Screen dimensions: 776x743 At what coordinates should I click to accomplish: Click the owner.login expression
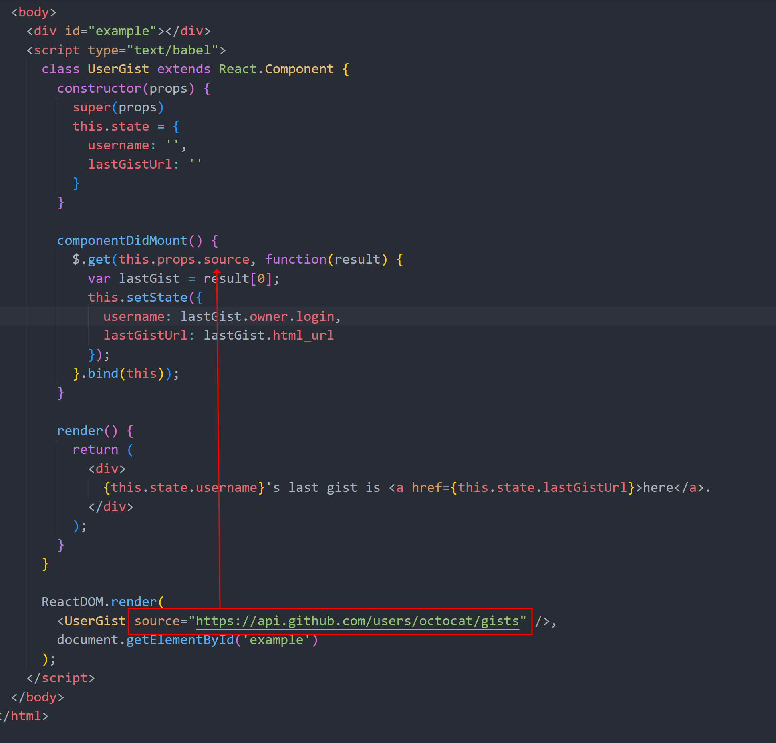pos(292,316)
